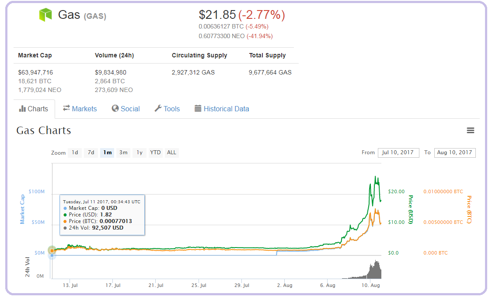
Task: Click the Total Supply column header
Action: (267, 55)
